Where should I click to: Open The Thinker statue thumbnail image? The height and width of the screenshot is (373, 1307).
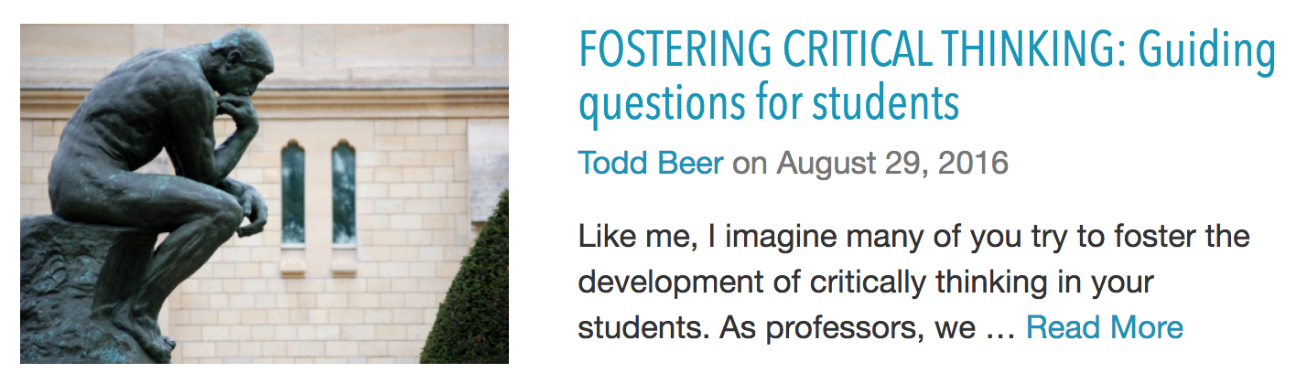click(x=264, y=194)
